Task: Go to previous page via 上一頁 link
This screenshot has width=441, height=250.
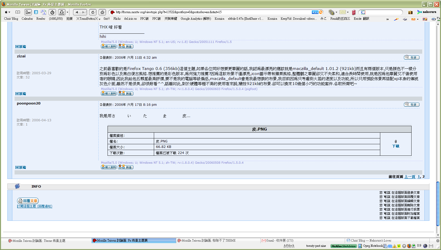Action: pos(410,177)
